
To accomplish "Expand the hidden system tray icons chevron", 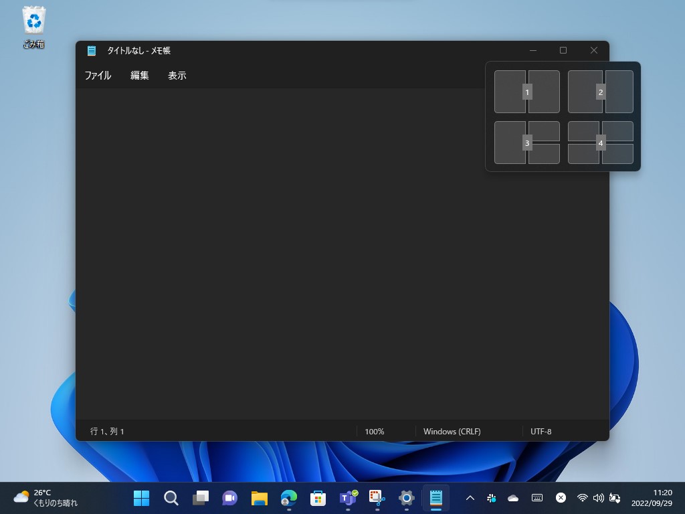I will point(470,498).
